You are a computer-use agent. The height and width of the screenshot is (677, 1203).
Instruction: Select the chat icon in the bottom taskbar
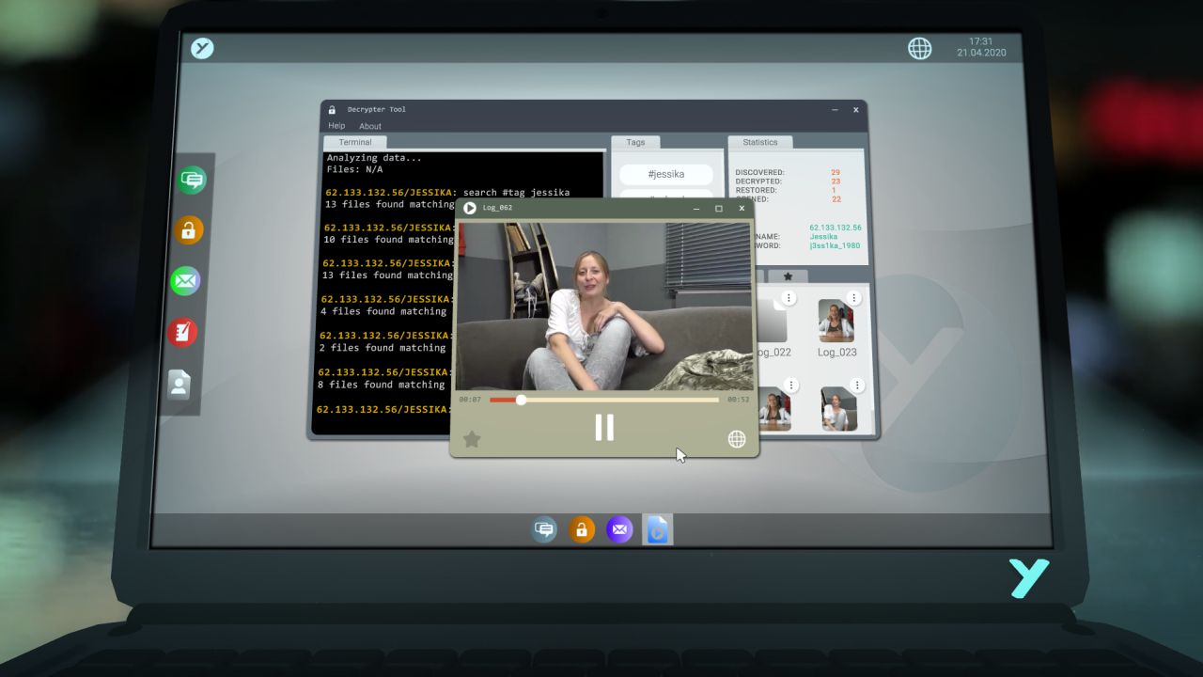544,529
